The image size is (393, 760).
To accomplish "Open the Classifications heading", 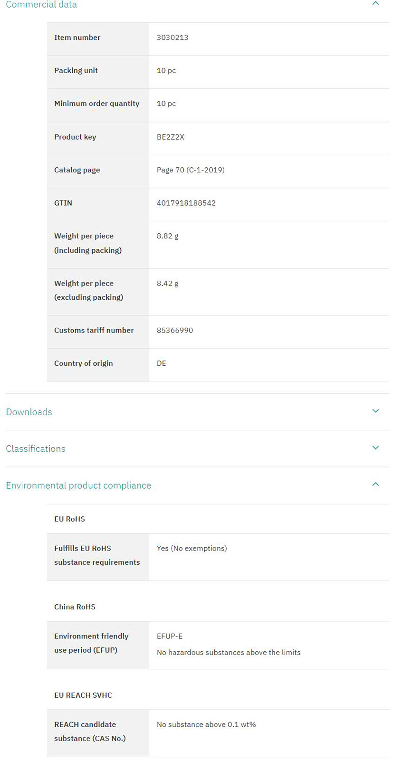I will tap(36, 448).
